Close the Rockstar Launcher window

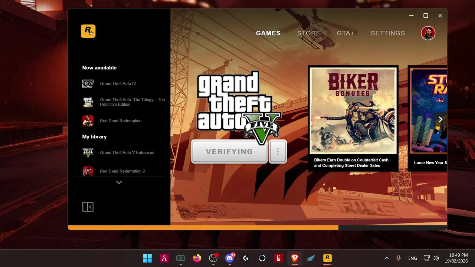pyautogui.click(x=440, y=16)
